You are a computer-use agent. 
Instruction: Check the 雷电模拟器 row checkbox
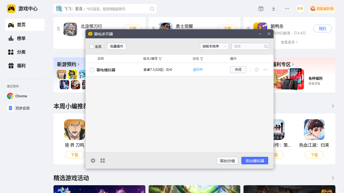[92, 69]
